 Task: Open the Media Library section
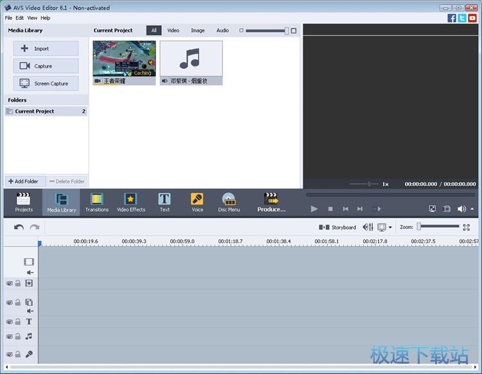tap(61, 202)
